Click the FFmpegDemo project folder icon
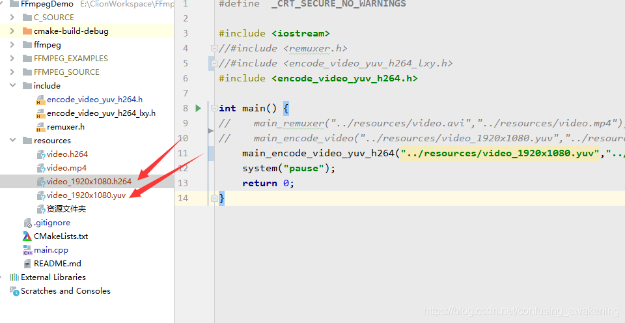 (x=14, y=4)
